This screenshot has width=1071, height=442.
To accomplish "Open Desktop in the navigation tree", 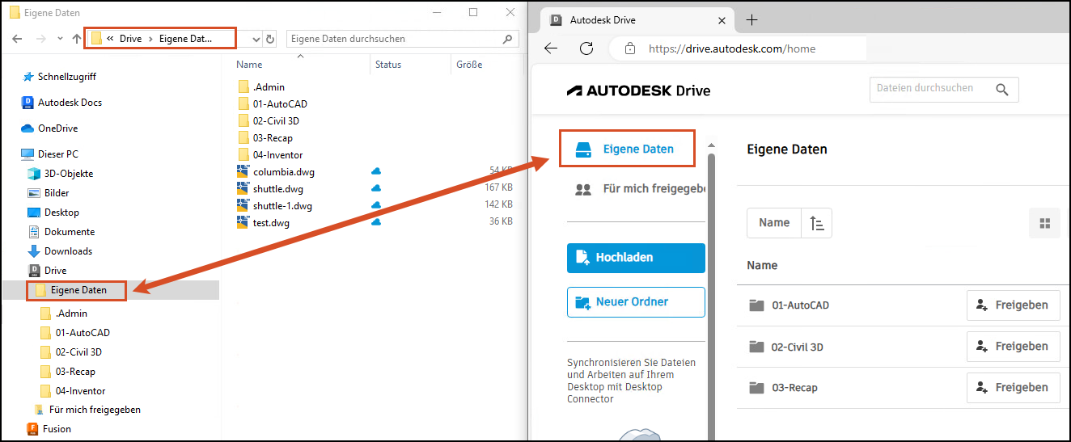I will (53, 213).
